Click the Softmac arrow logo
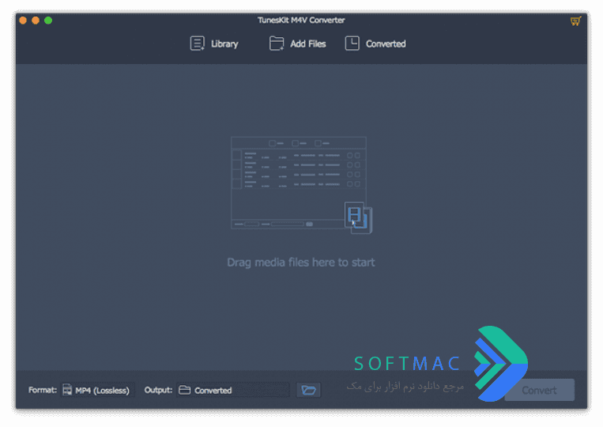 501,364
